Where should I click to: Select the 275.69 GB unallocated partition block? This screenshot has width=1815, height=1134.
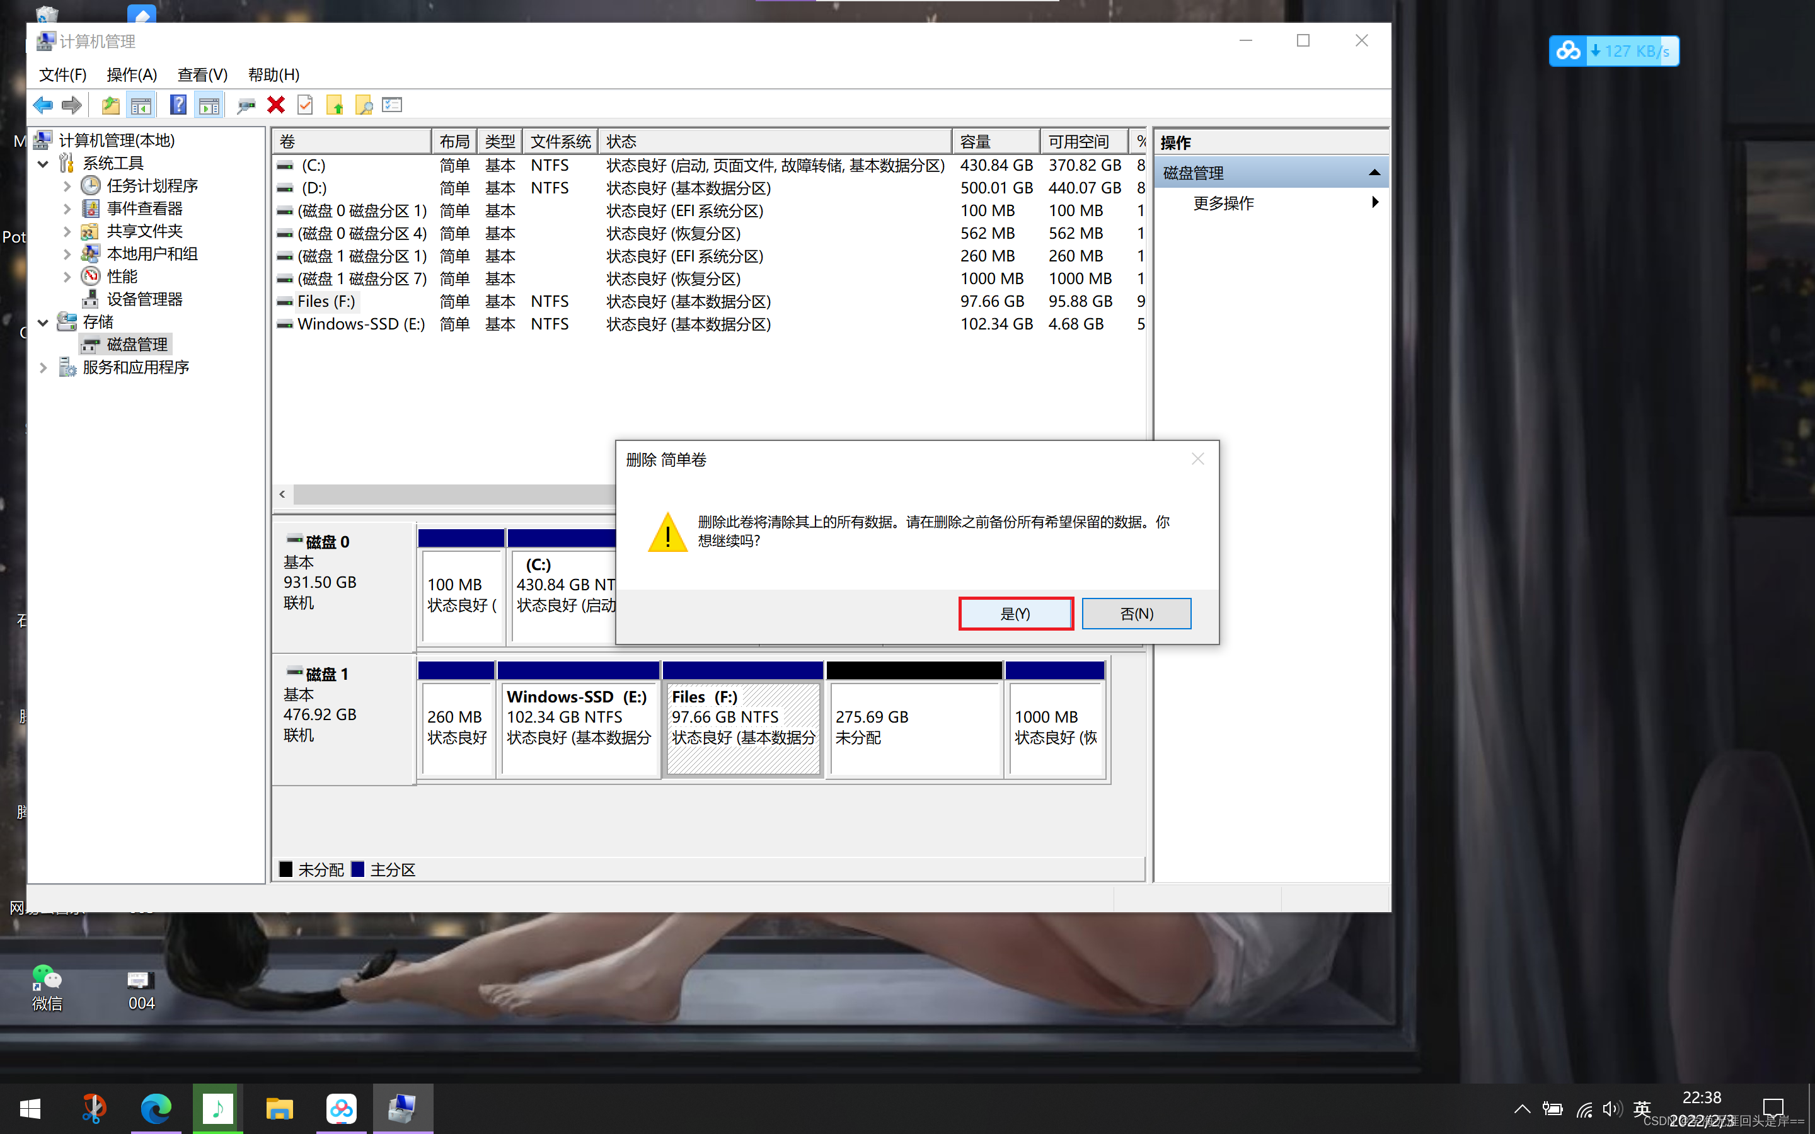point(914,726)
